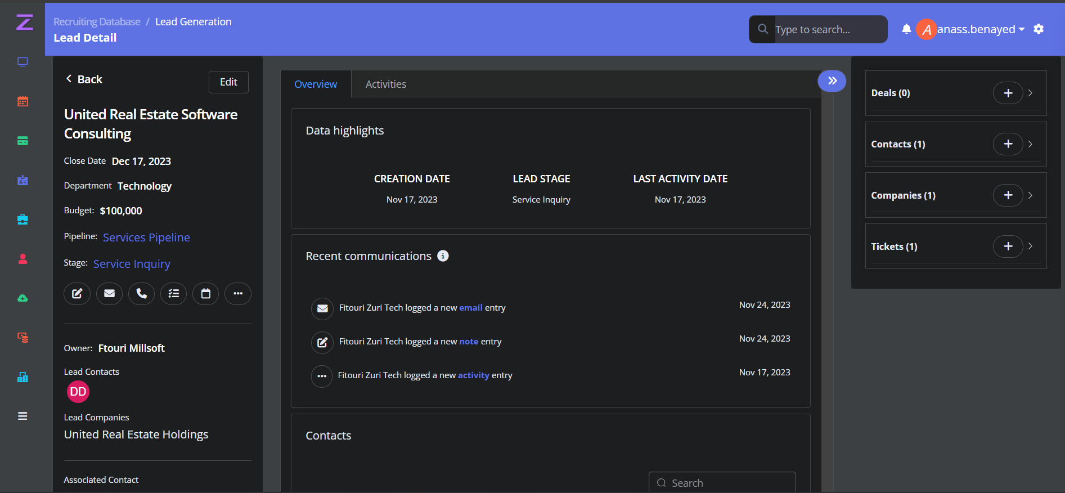This screenshot has height=493, width=1065.
Task: Switch to the Activities tab
Action: click(x=385, y=84)
